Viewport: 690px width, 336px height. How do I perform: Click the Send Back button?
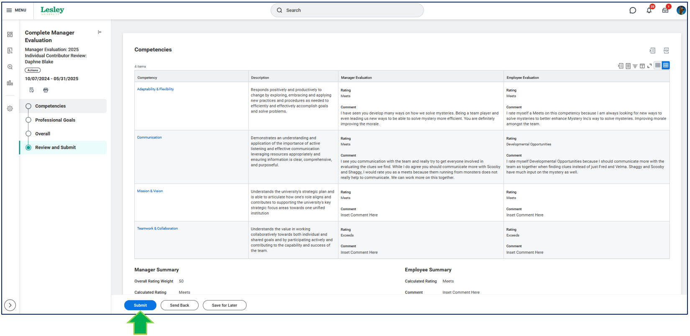179,305
